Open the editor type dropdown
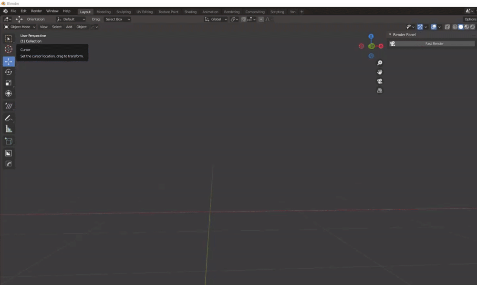 [x=8, y=19]
